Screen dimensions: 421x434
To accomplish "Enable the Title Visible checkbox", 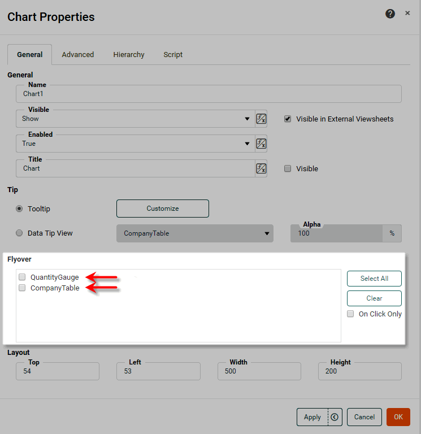I will 288,168.
